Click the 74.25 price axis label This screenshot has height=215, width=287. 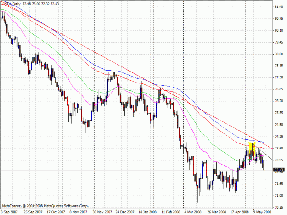click(x=279, y=137)
